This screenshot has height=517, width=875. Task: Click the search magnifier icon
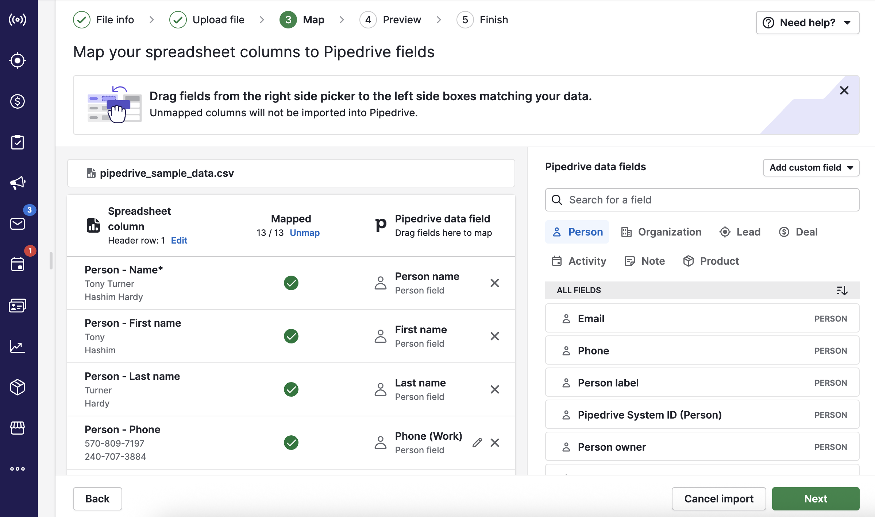tap(557, 200)
